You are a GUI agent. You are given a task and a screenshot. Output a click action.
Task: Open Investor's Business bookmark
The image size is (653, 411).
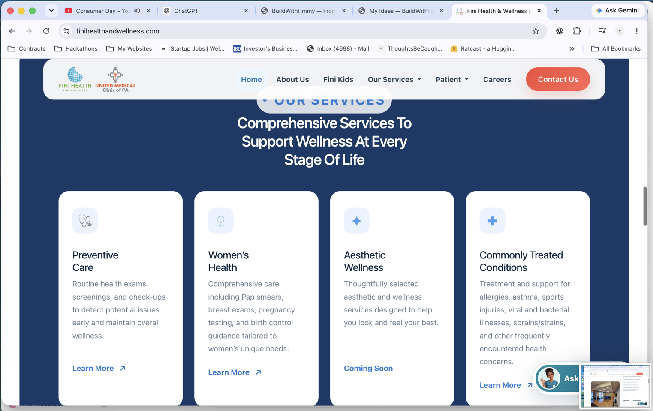tap(265, 48)
